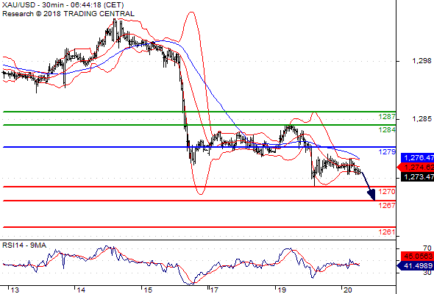Click date label 14 on time axis
The height and width of the screenshot is (294, 434).
click(x=81, y=290)
